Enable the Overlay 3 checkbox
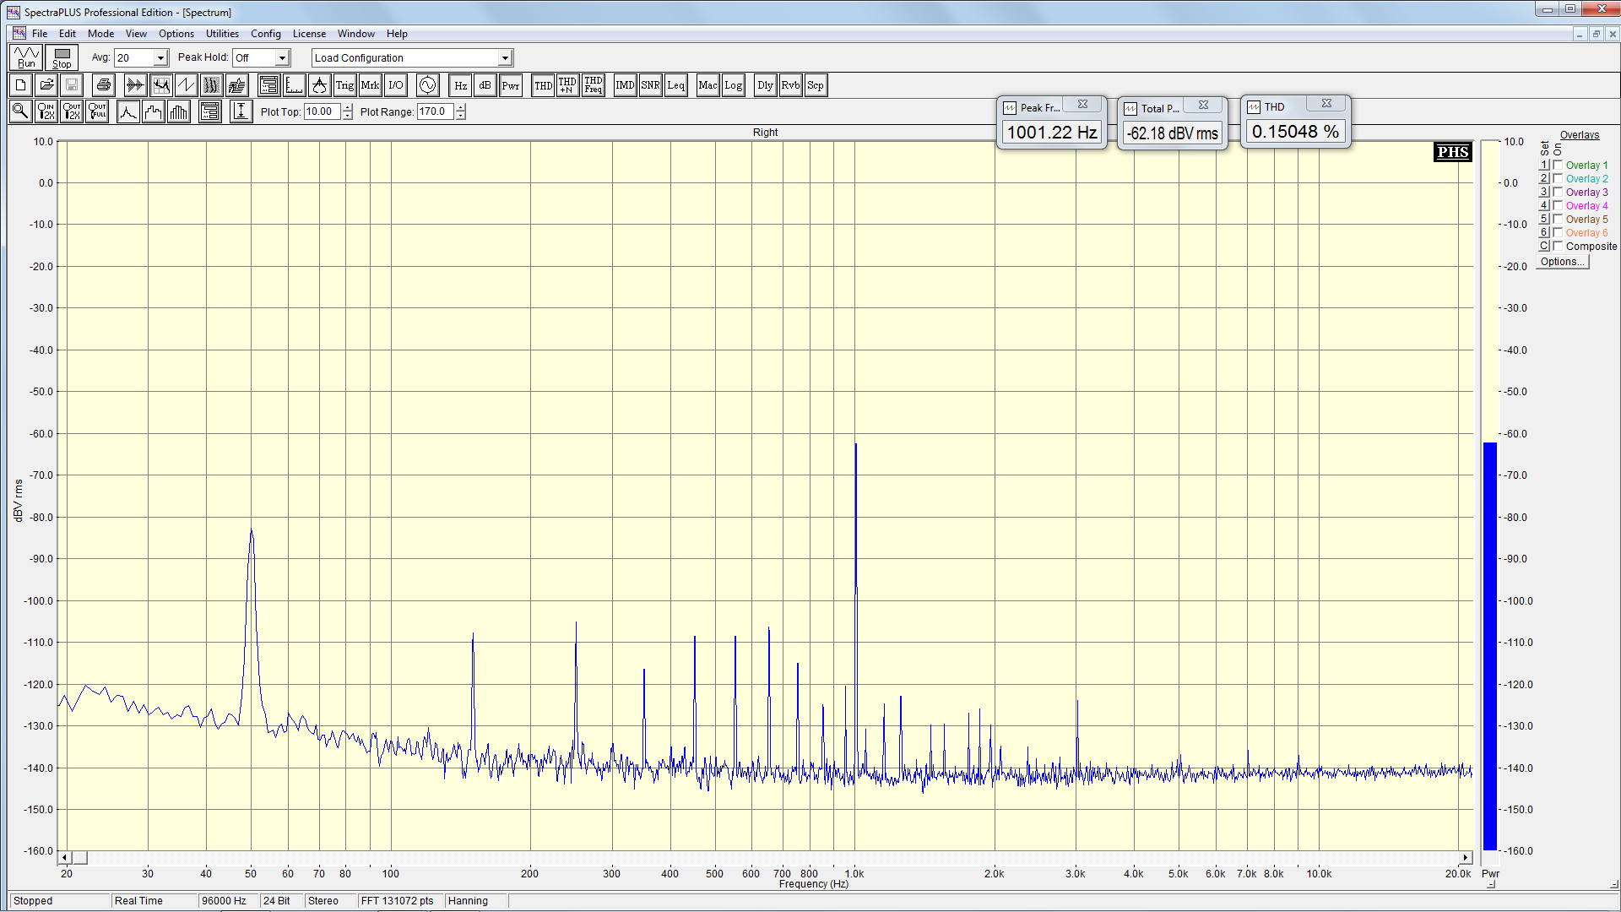This screenshot has width=1621, height=912. (x=1559, y=192)
